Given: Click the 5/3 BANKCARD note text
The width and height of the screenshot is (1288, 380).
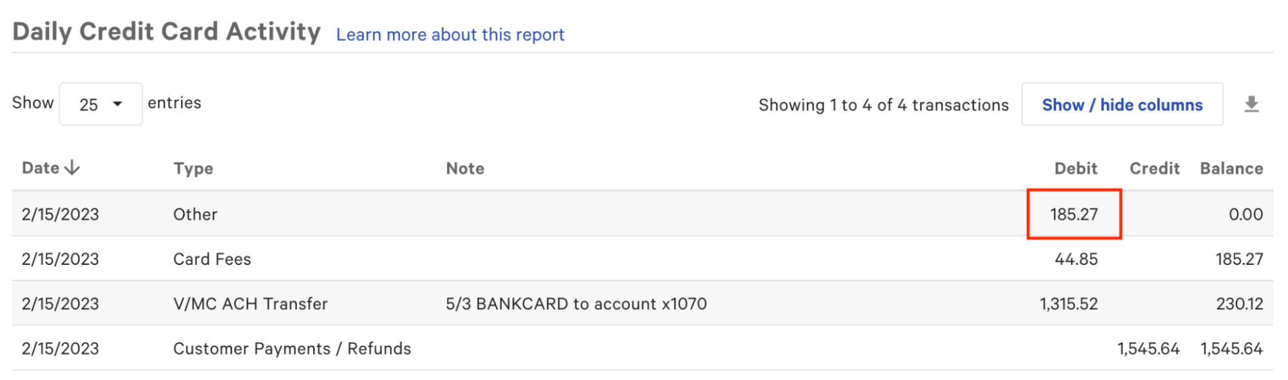Looking at the screenshot, I should pyautogui.click(x=576, y=303).
